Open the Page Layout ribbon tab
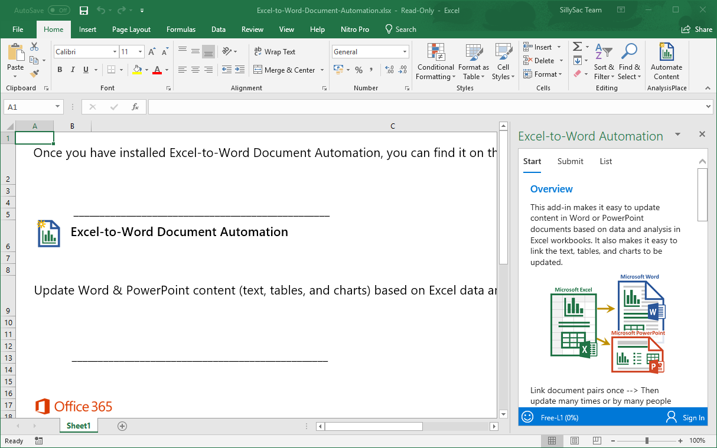 [x=131, y=30]
